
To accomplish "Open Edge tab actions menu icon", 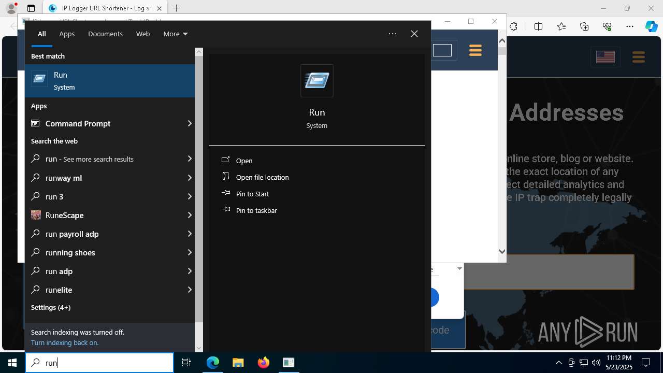I will tap(31, 8).
